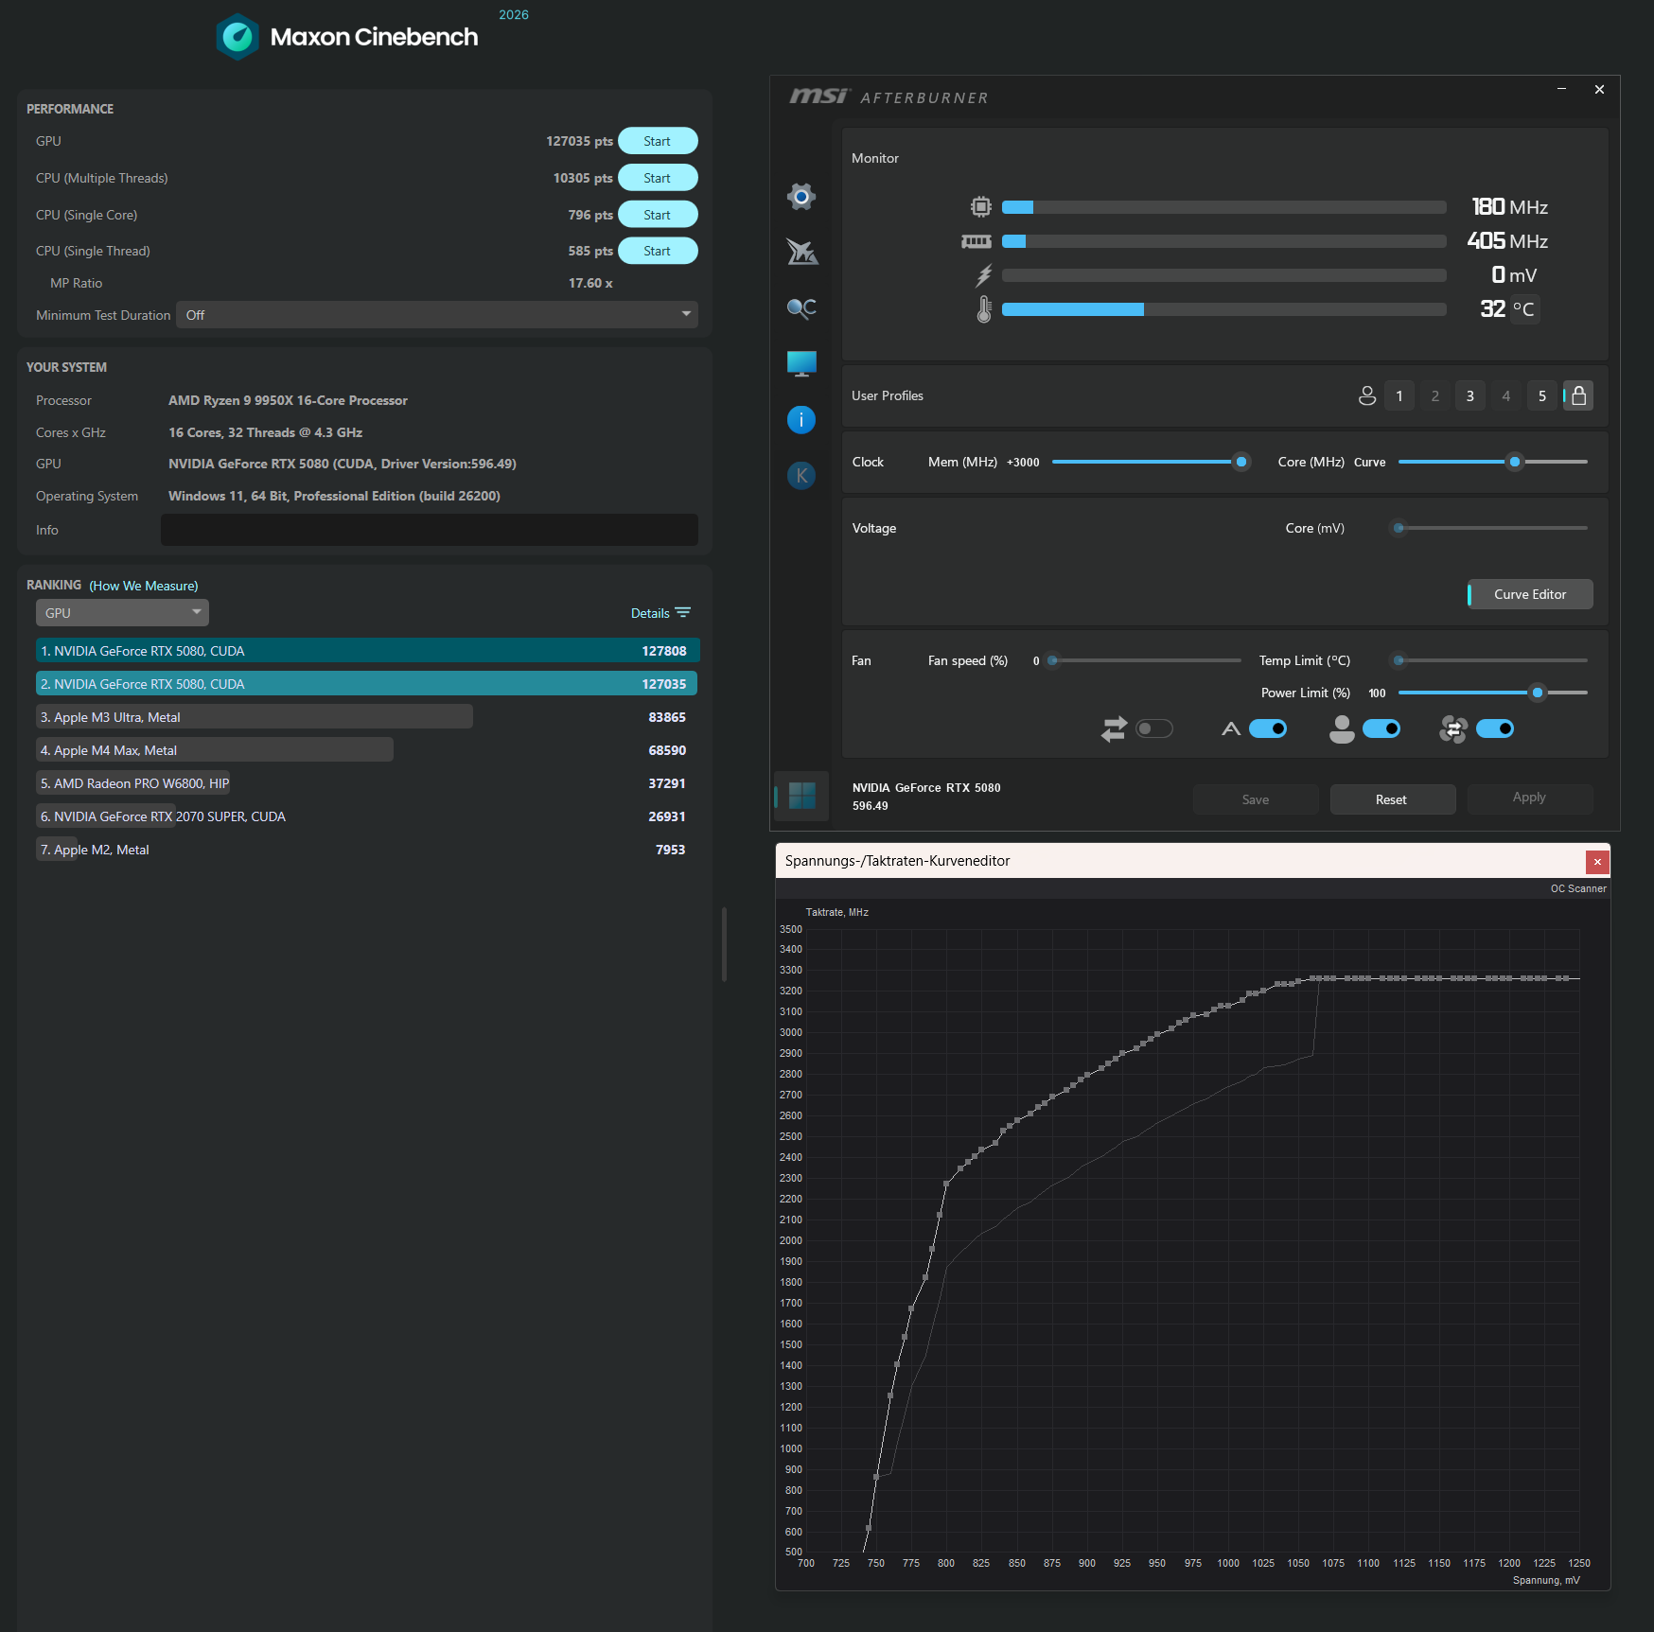Start the GPU benchmark
The width and height of the screenshot is (1654, 1632).
658,141
